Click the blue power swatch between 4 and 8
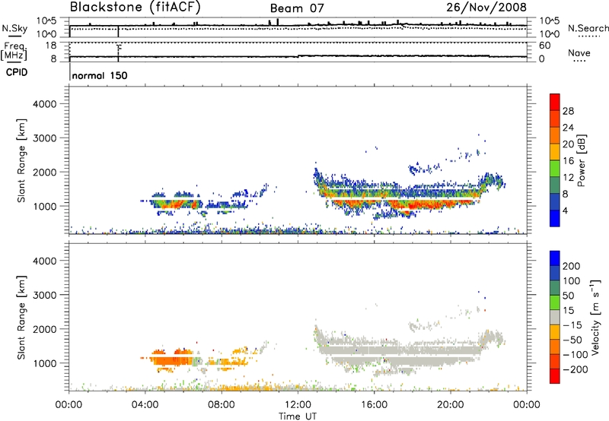609x421 pixels. click(x=555, y=202)
